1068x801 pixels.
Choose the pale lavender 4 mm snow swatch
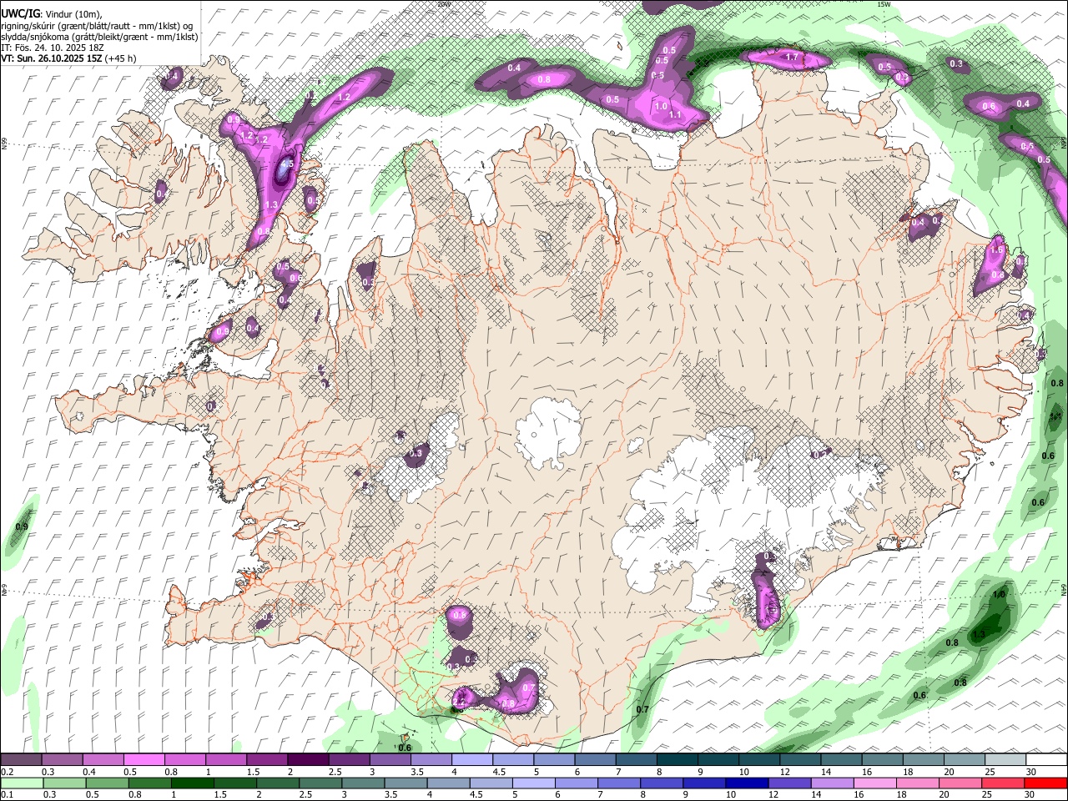(x=471, y=760)
